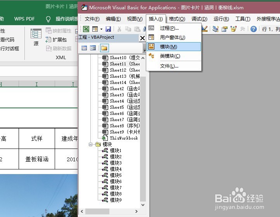Select 模块3 in project tree
280x217 pixels.
point(112,163)
